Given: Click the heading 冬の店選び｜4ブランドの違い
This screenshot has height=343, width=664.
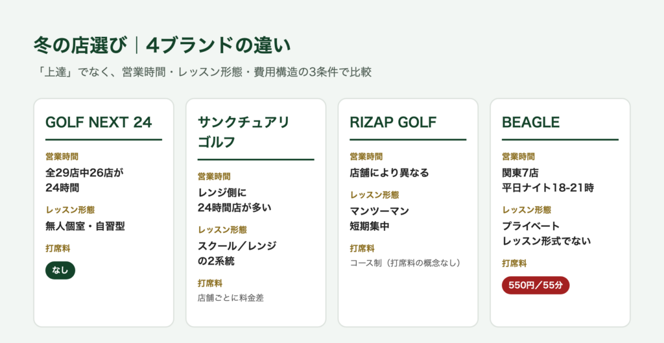Looking at the screenshot, I should coord(162,46).
